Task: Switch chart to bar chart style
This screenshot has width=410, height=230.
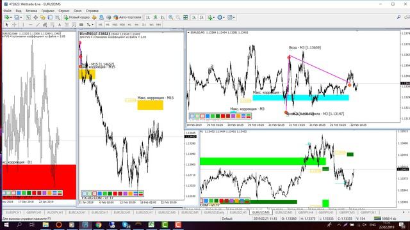Action: click(148, 17)
